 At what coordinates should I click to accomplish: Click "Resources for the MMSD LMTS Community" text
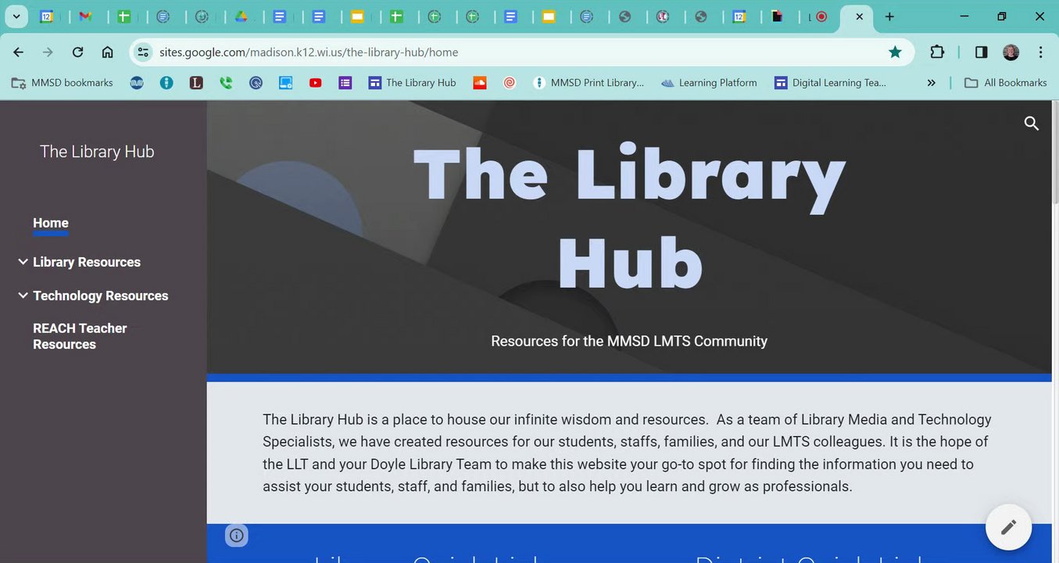[x=629, y=341]
